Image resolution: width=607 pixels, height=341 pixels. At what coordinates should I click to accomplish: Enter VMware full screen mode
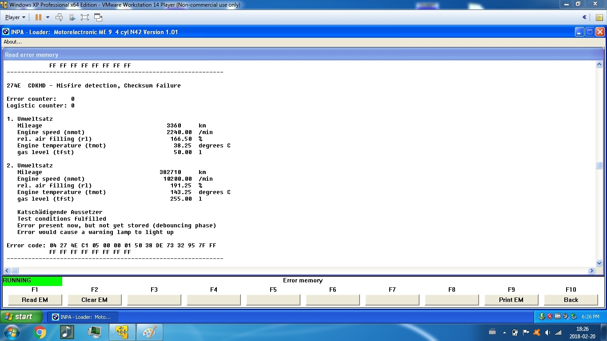(85, 17)
